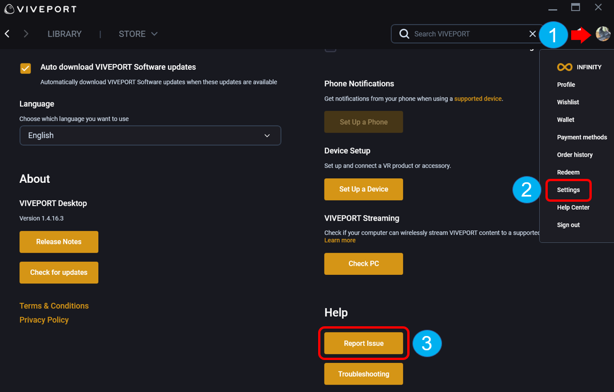Select Sign out from the menu
614x392 pixels.
(x=568, y=225)
